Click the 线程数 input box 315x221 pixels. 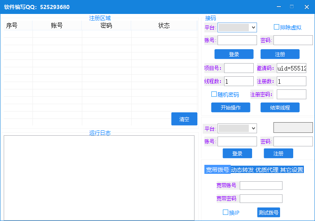click(239, 81)
